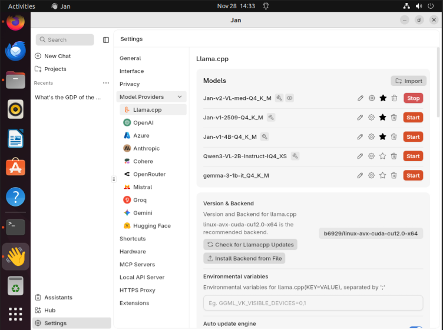Image resolution: width=443 pixels, height=330 pixels.
Task: Click the sidebar resize handle grip
Action: pos(114,179)
